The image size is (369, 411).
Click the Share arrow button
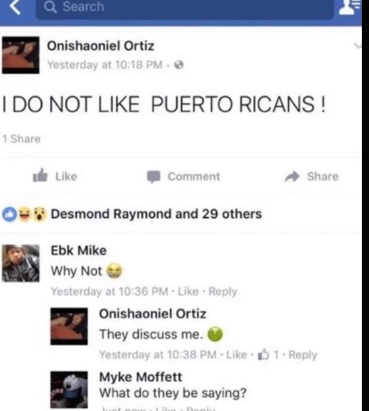[x=311, y=176]
